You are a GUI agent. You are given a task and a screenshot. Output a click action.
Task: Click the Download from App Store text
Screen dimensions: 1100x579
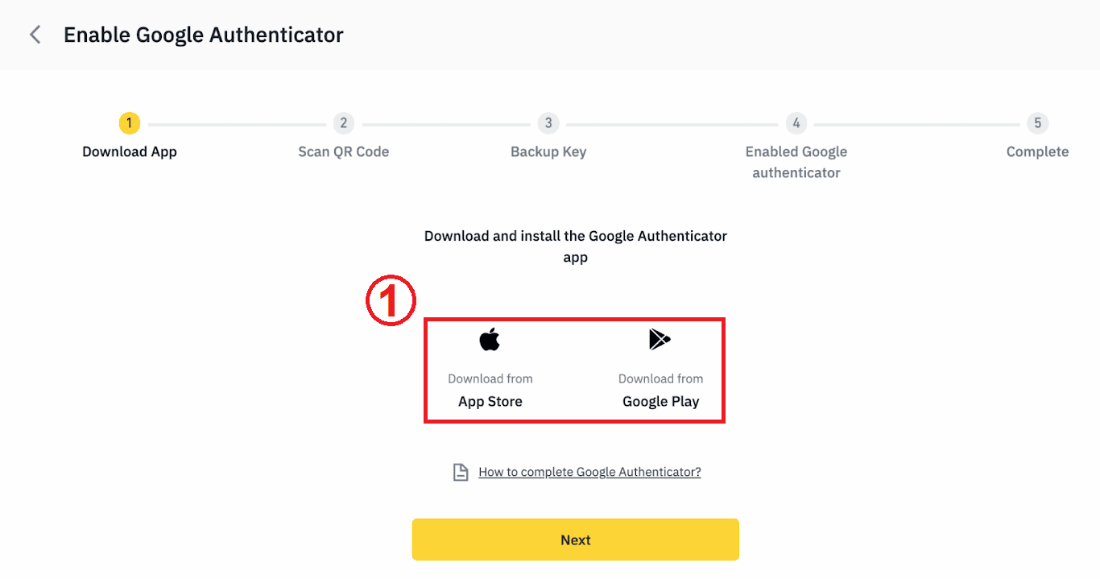pos(490,378)
